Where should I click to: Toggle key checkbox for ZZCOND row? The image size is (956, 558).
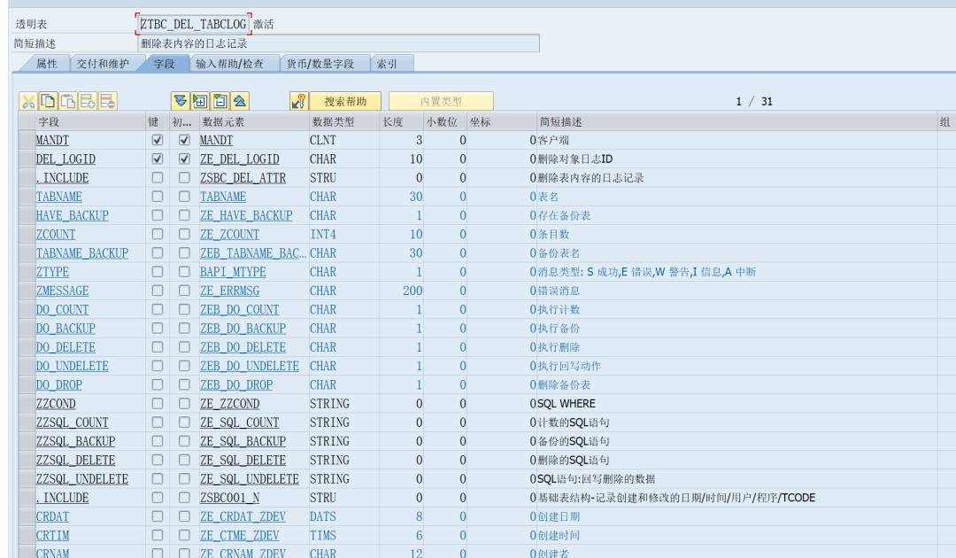click(158, 404)
